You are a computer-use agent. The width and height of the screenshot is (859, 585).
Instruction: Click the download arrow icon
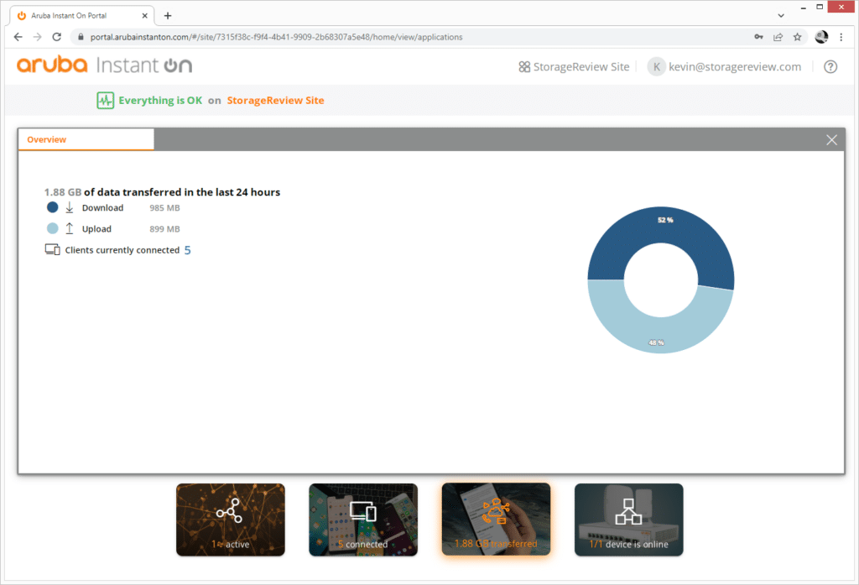[70, 207]
